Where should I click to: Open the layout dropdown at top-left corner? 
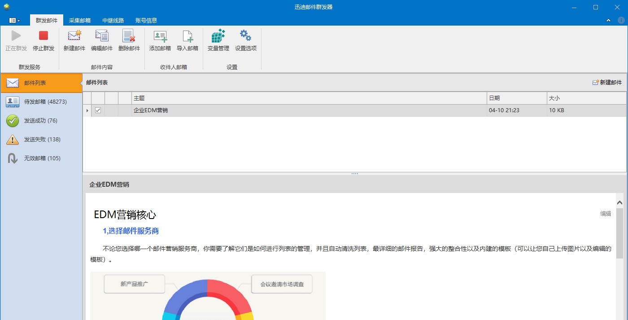tap(14, 20)
